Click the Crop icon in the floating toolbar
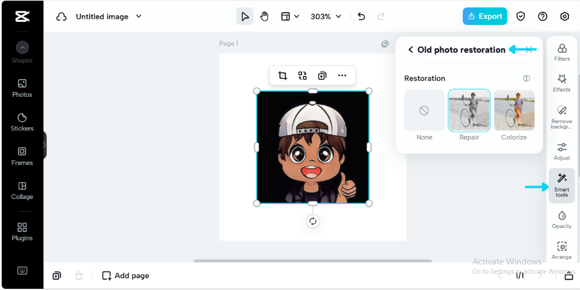 click(282, 75)
